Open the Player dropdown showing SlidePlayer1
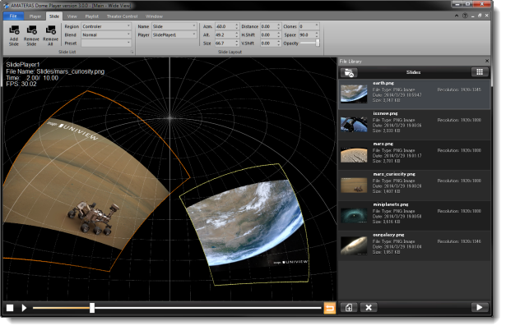Viewport: 506px width, 330px height. (174, 34)
